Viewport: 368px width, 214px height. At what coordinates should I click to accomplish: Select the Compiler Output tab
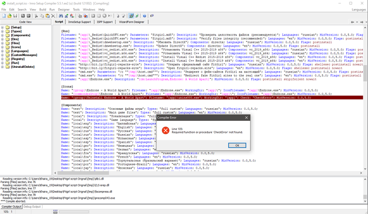coord(11,207)
